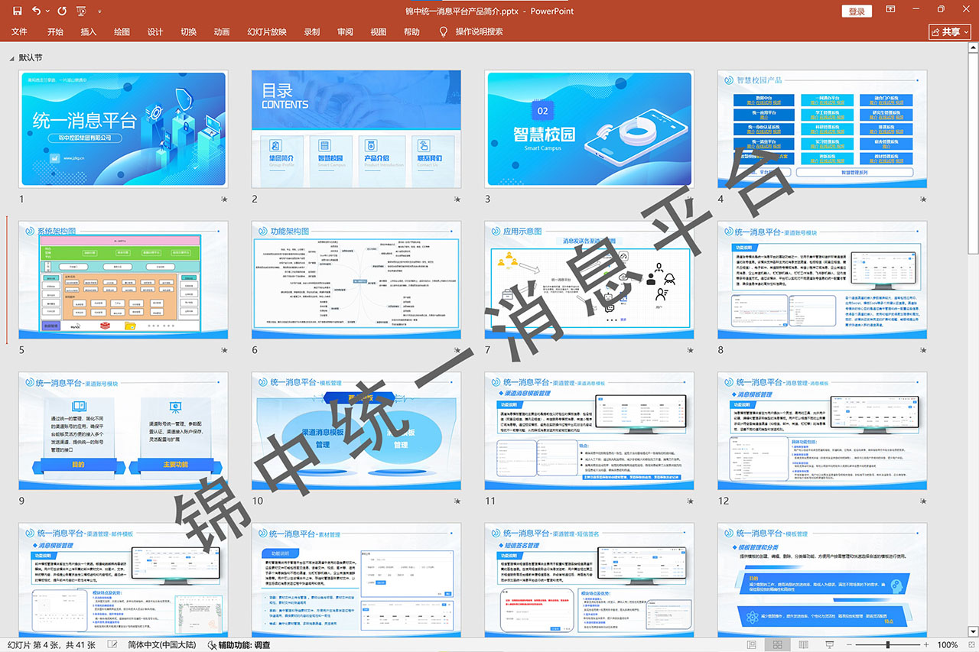This screenshot has height=652, width=979.
Task: Click the scroll down arrow of vertical scrollbar
Action: point(972,631)
